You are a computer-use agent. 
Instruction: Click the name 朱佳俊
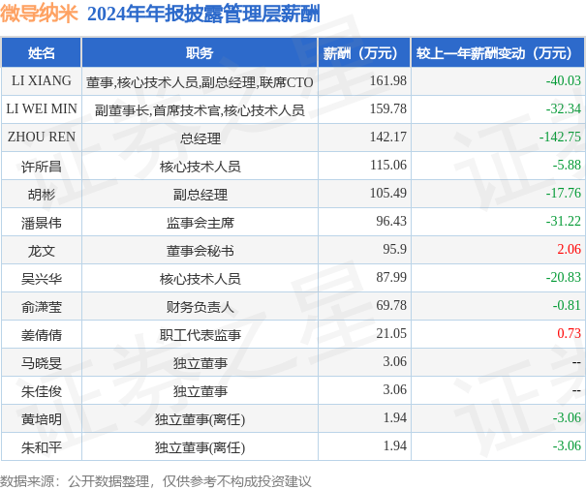coord(42,391)
